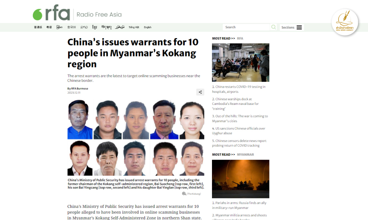Open Pariahs in arms Russia article
This screenshot has width=368, height=220.
click(239, 205)
